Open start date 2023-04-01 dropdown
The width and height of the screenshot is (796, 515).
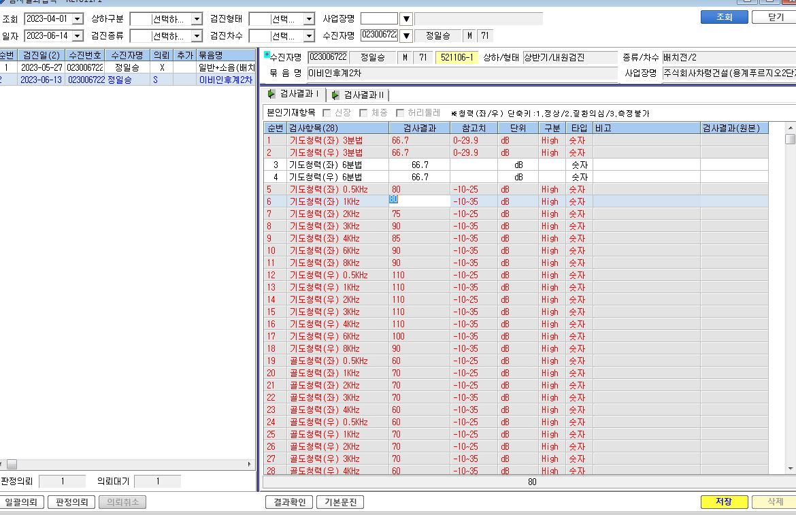[x=78, y=19]
